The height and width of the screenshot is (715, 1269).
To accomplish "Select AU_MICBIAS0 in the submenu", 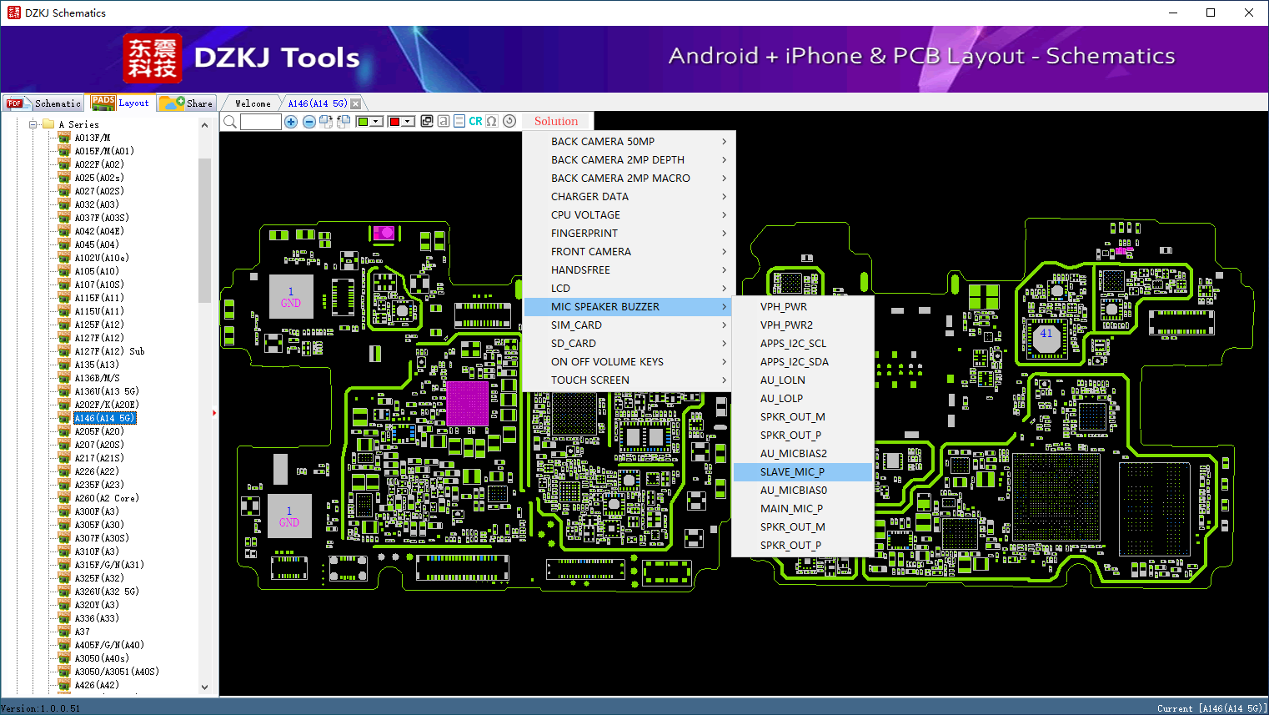I will pos(803,490).
